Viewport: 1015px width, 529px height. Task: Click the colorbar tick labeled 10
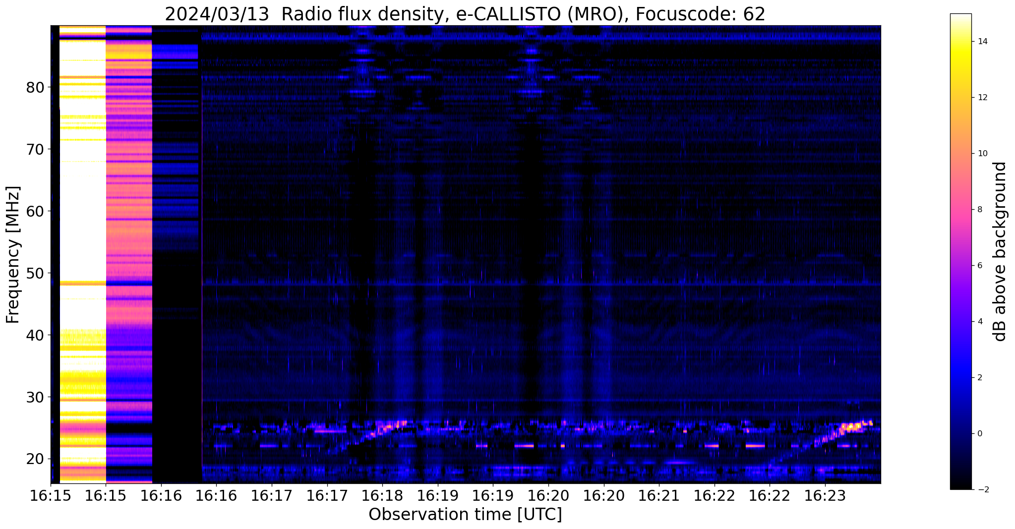(982, 154)
